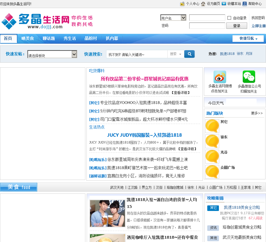
Task: Click the 多晶生活网 diamond logo
Action: tap(9, 21)
